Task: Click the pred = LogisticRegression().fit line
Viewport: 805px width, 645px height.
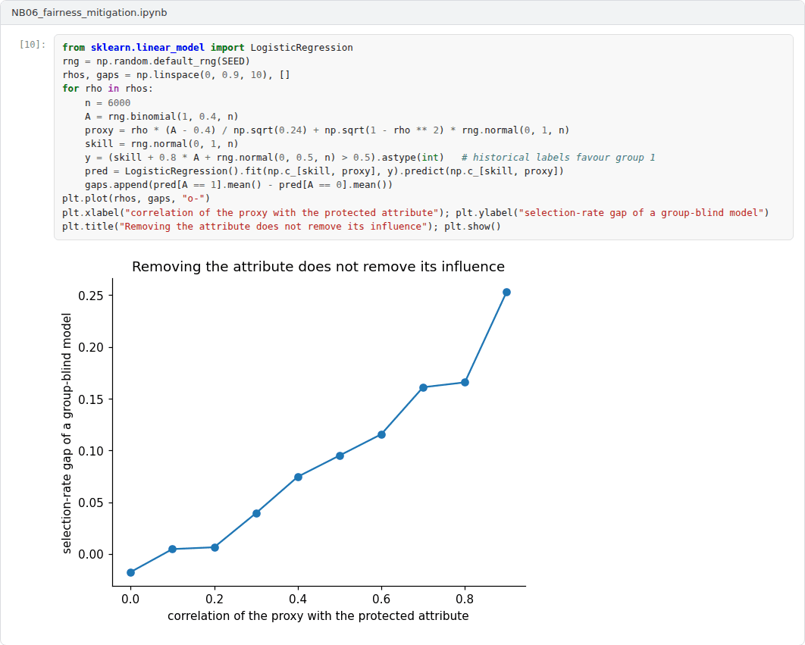Action: [324, 171]
